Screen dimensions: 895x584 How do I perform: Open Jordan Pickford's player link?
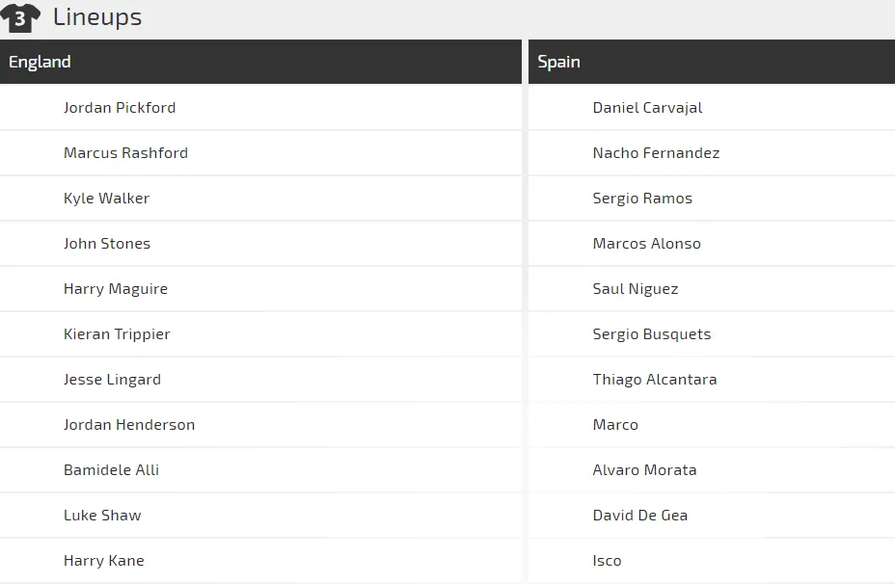click(x=120, y=108)
